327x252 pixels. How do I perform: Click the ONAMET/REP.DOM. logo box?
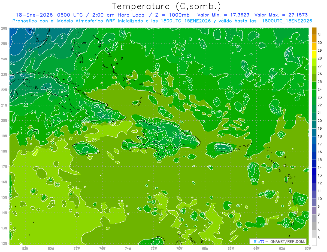pos(278,241)
